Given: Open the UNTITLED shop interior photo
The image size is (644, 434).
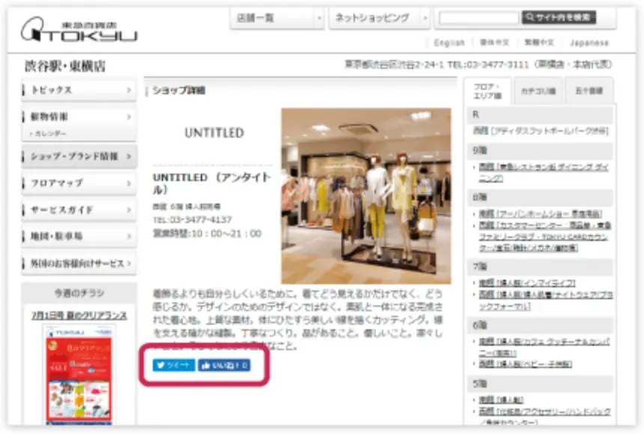Looking at the screenshot, I should coord(365,195).
